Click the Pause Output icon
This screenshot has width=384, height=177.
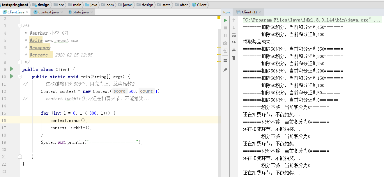225,35
